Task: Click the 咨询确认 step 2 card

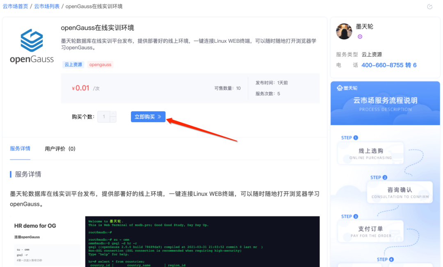Action: click(x=400, y=192)
